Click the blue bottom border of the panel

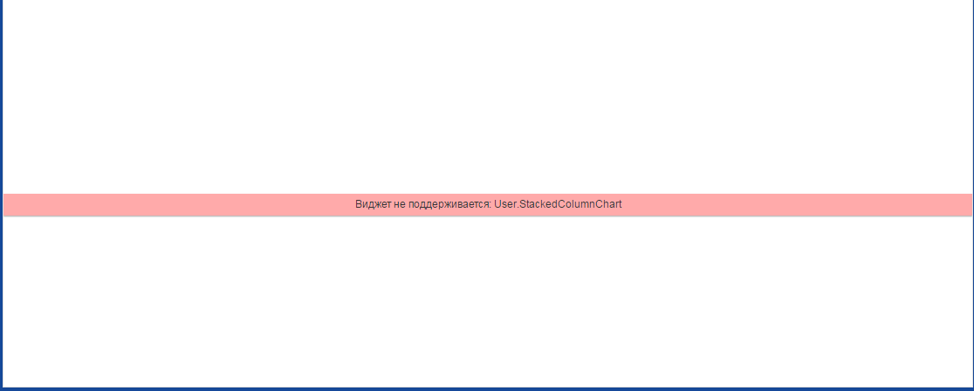coord(487,389)
